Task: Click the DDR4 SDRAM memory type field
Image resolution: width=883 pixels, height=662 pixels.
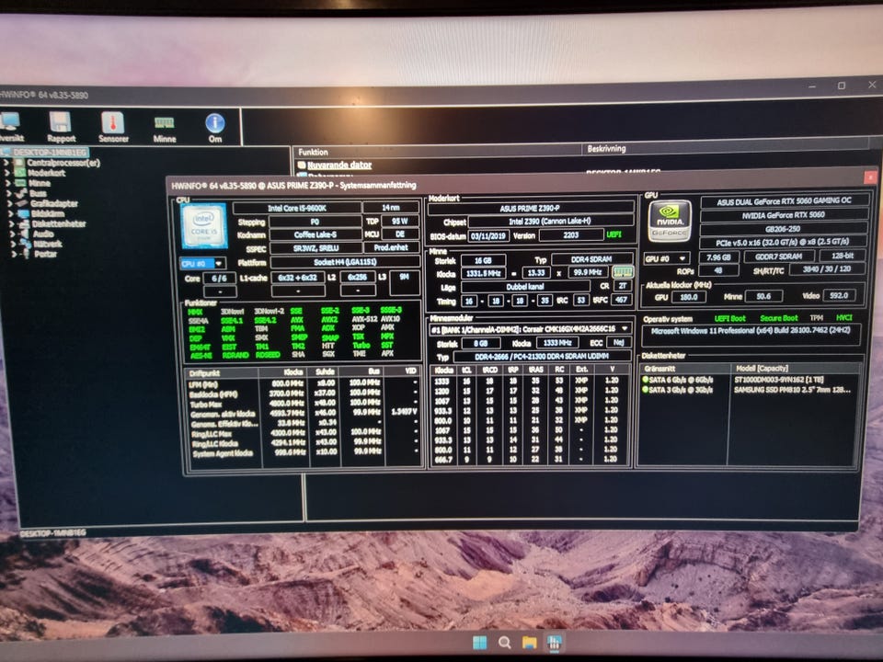Action: coord(591,259)
